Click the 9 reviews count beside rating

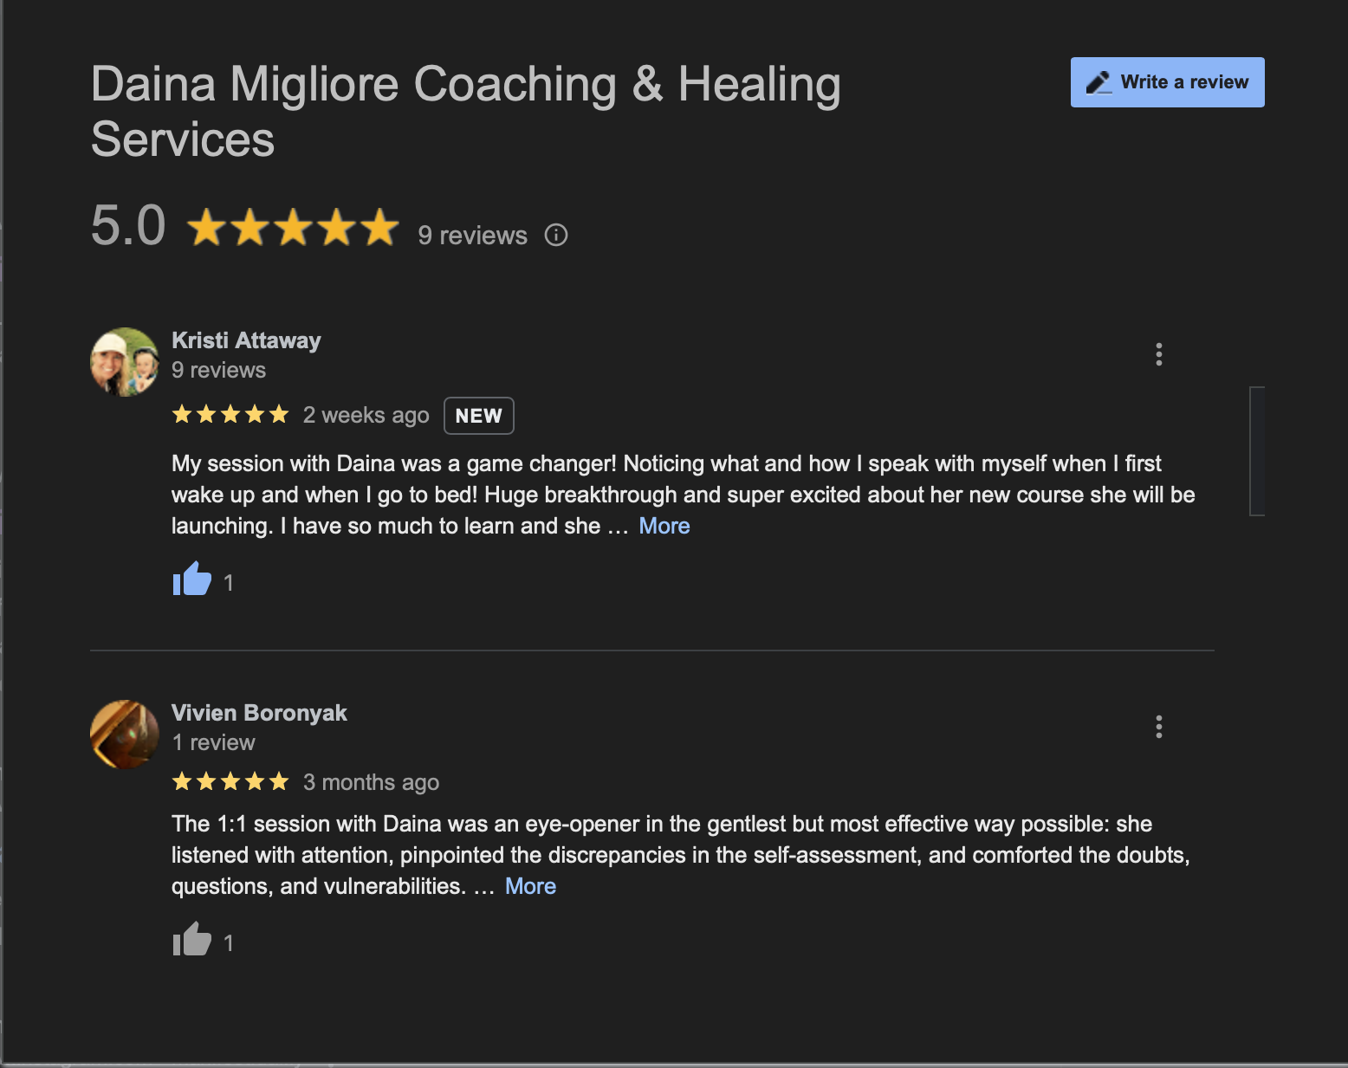tap(472, 236)
